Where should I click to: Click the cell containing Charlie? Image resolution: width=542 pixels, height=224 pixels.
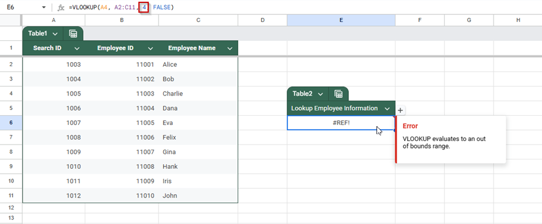tap(198, 93)
